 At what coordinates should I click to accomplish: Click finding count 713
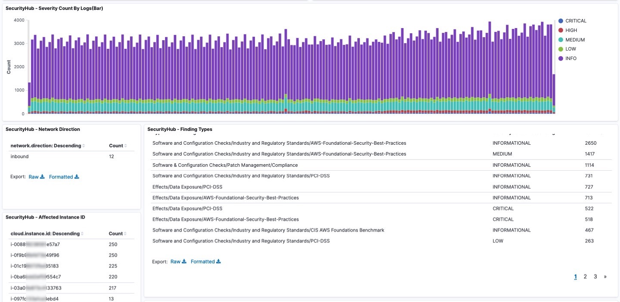pyautogui.click(x=588, y=198)
